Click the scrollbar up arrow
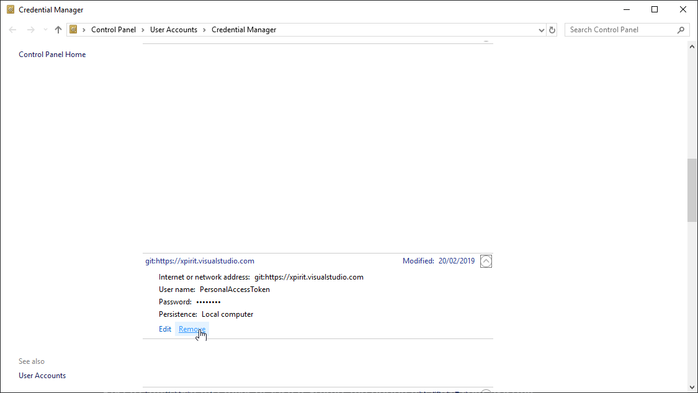698x393 pixels. [692, 46]
